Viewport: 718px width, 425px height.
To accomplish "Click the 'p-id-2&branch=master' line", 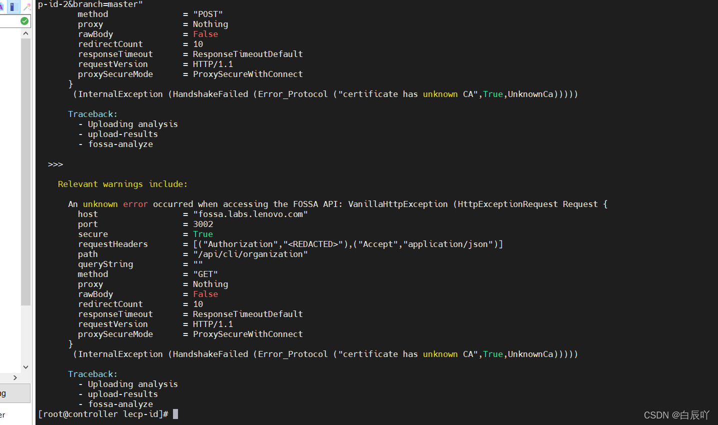I will tap(90, 4).
